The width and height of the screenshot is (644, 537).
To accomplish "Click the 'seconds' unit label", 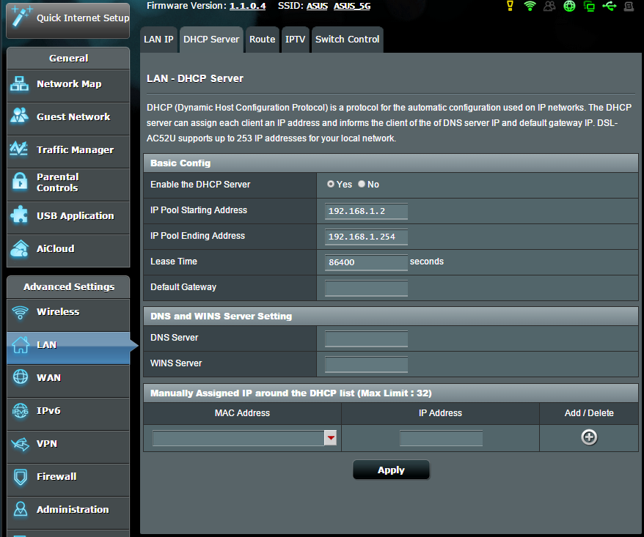I will pyautogui.click(x=427, y=262).
